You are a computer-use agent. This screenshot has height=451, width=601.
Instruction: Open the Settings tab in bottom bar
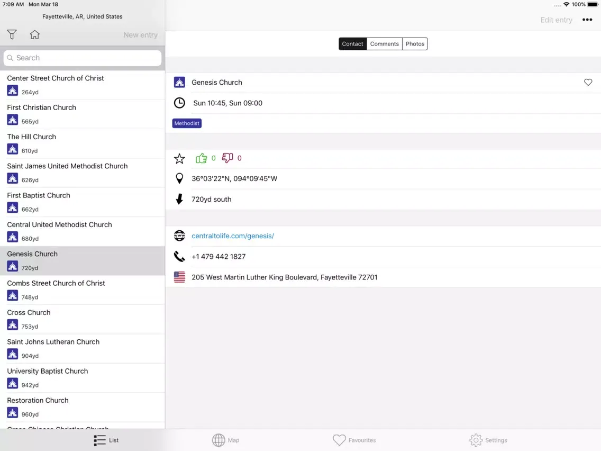tap(488, 440)
